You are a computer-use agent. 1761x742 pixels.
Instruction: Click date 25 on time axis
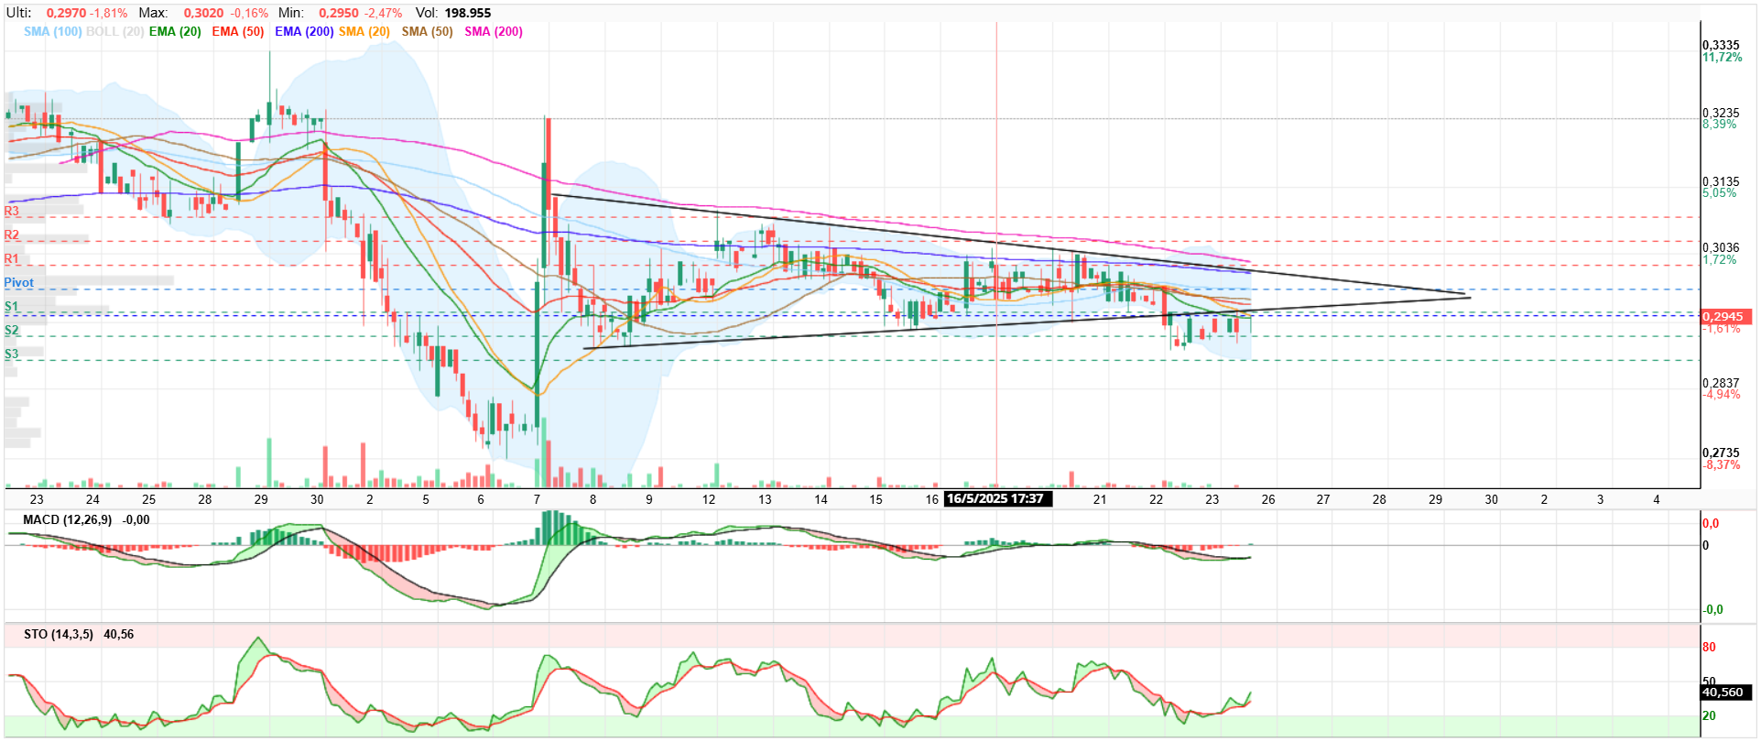pyautogui.click(x=149, y=500)
